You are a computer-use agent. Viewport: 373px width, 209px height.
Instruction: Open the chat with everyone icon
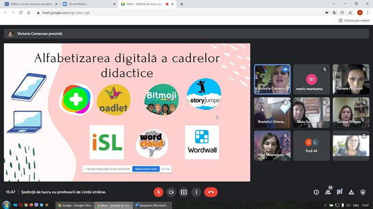[x=339, y=192]
